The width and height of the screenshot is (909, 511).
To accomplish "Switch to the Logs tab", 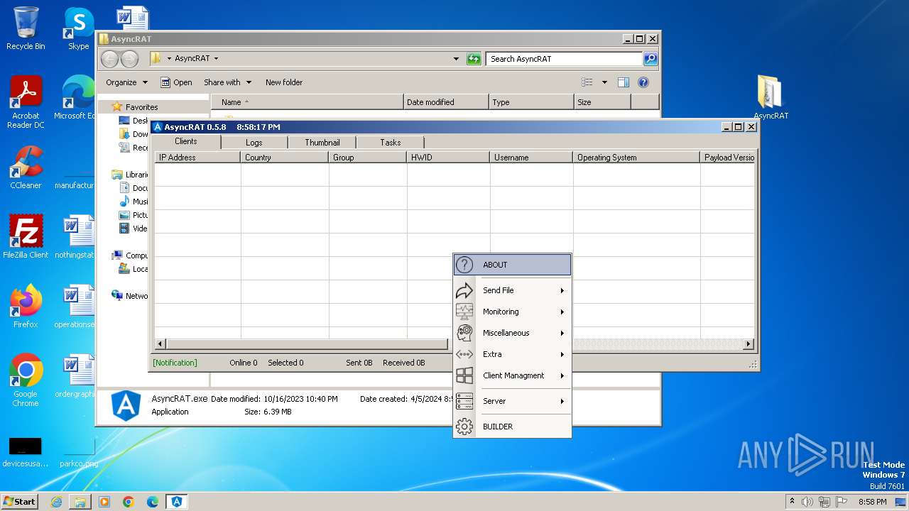I will click(x=254, y=143).
